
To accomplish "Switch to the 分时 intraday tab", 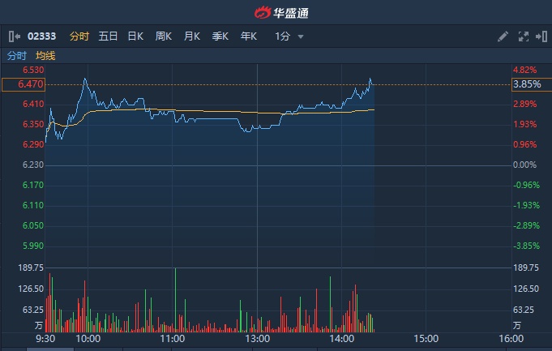I will click(79, 36).
